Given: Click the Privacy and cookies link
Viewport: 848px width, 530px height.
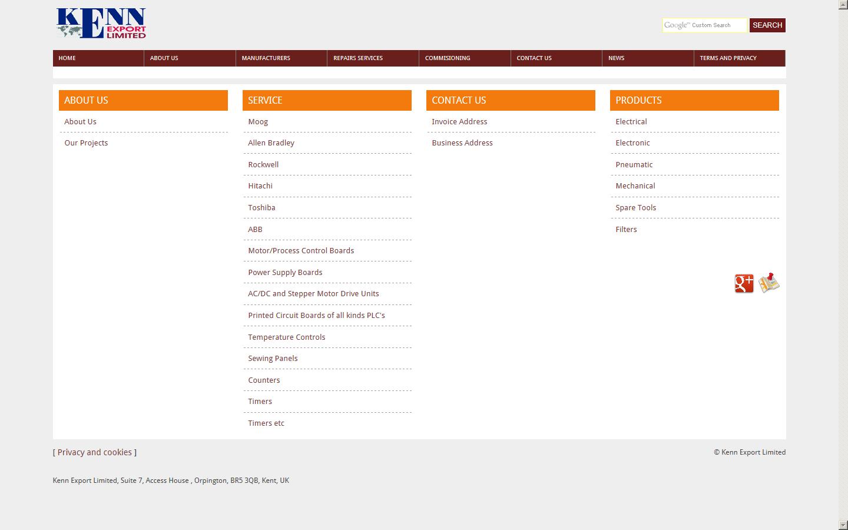Looking at the screenshot, I should [94, 452].
